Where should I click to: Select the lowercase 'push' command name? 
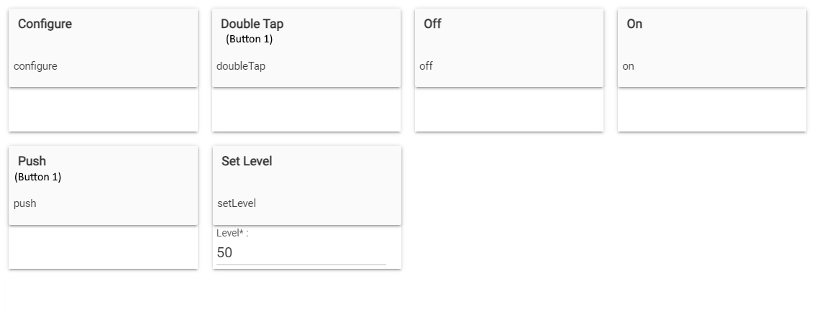24,203
